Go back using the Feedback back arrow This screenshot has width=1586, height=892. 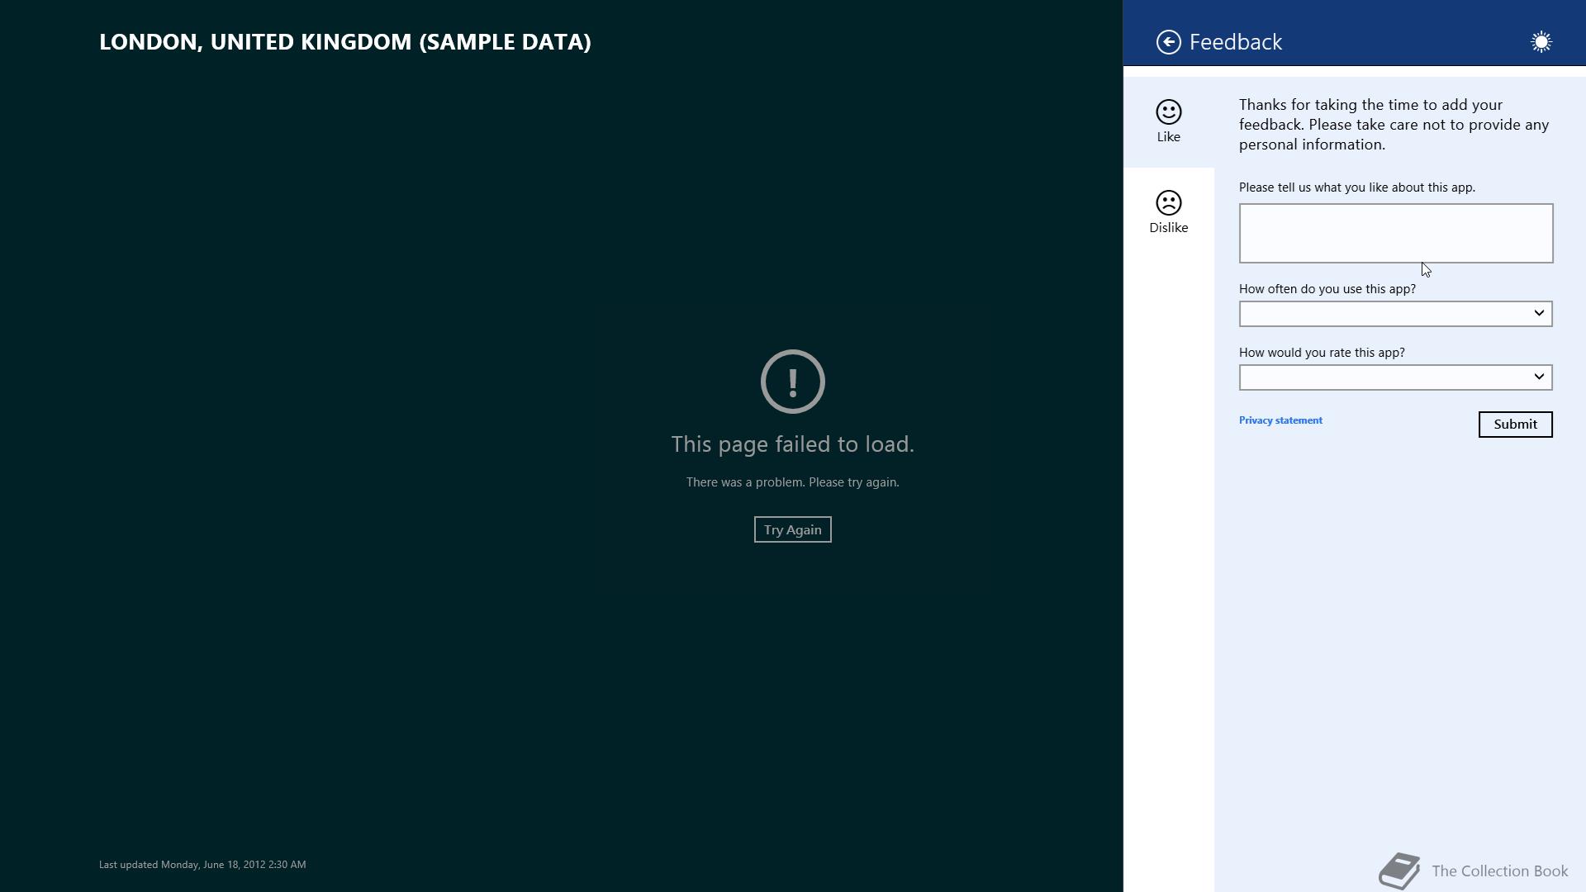coord(1168,42)
